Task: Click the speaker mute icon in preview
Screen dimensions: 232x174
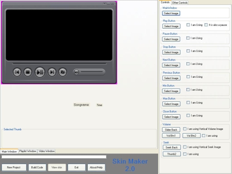Action: coord(76,72)
